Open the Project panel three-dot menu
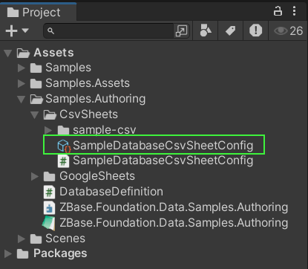This screenshot has height=269, width=308. click(294, 11)
